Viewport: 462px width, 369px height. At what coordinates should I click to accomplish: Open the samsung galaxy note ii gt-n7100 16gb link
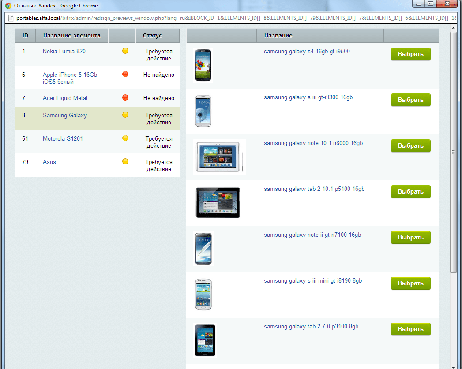click(312, 235)
